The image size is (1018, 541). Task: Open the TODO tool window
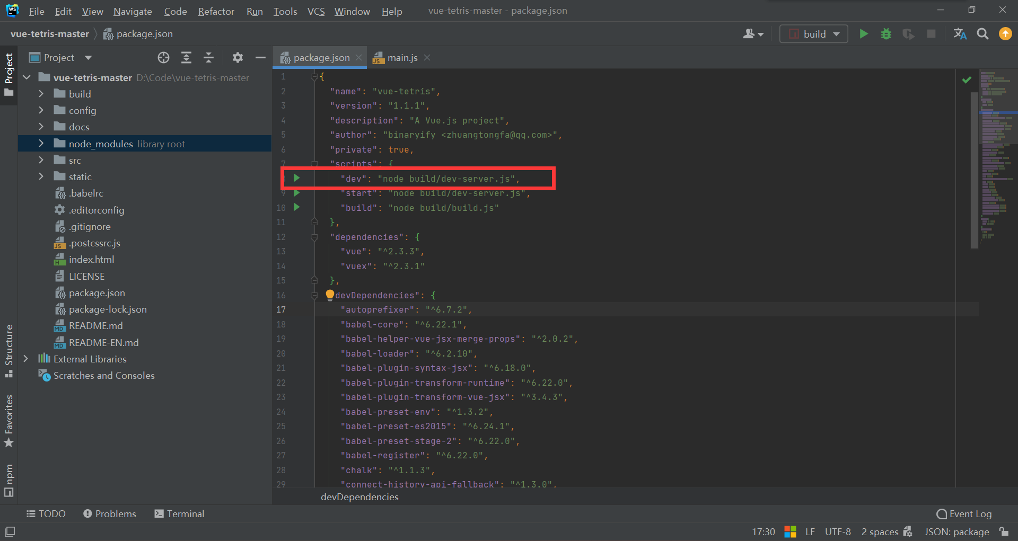46,513
